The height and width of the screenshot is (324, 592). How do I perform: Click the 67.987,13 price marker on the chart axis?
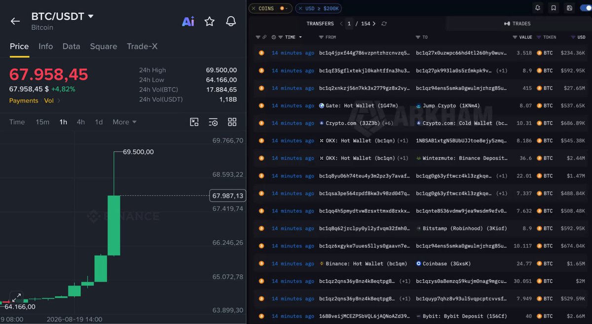point(227,196)
